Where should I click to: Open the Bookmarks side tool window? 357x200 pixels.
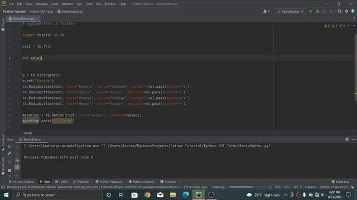(x=3, y=166)
